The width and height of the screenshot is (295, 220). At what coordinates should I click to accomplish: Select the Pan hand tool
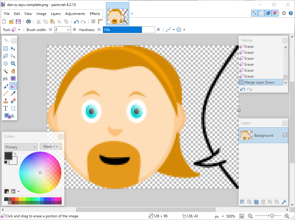click(13, 71)
